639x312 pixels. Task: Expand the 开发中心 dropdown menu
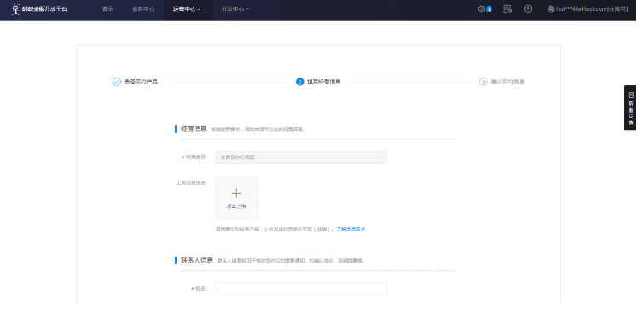pos(235,9)
